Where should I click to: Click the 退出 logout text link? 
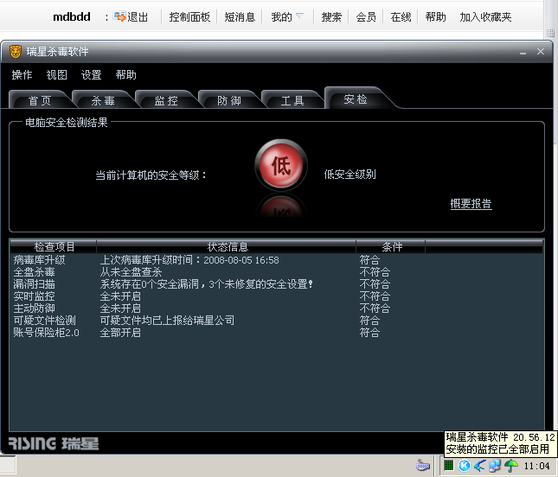click(138, 16)
